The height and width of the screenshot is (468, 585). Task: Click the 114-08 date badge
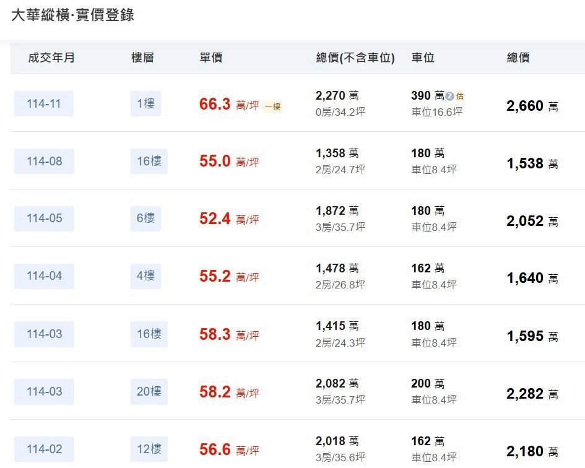click(44, 161)
